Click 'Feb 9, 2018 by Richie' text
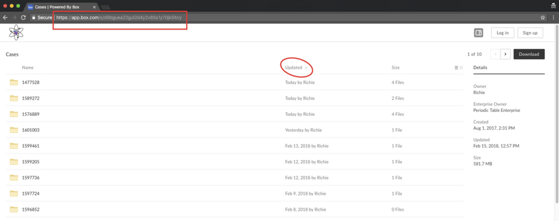This screenshot has height=221, width=559. coord(306,194)
